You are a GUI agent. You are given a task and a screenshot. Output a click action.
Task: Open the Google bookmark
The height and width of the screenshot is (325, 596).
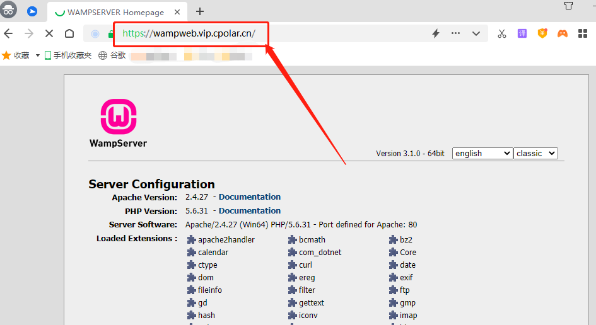112,55
